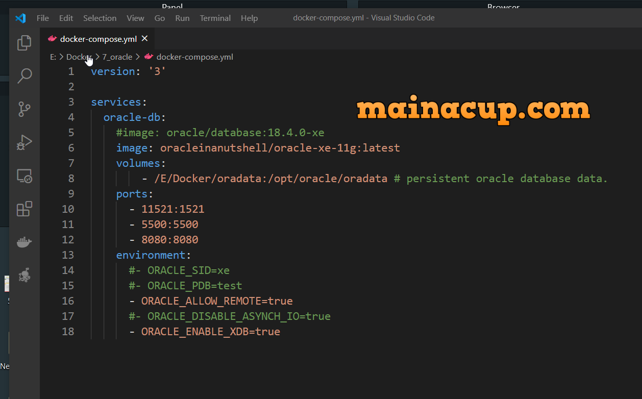Viewport: 642px width, 399px height.
Task: Open the File menu
Action: coord(43,18)
